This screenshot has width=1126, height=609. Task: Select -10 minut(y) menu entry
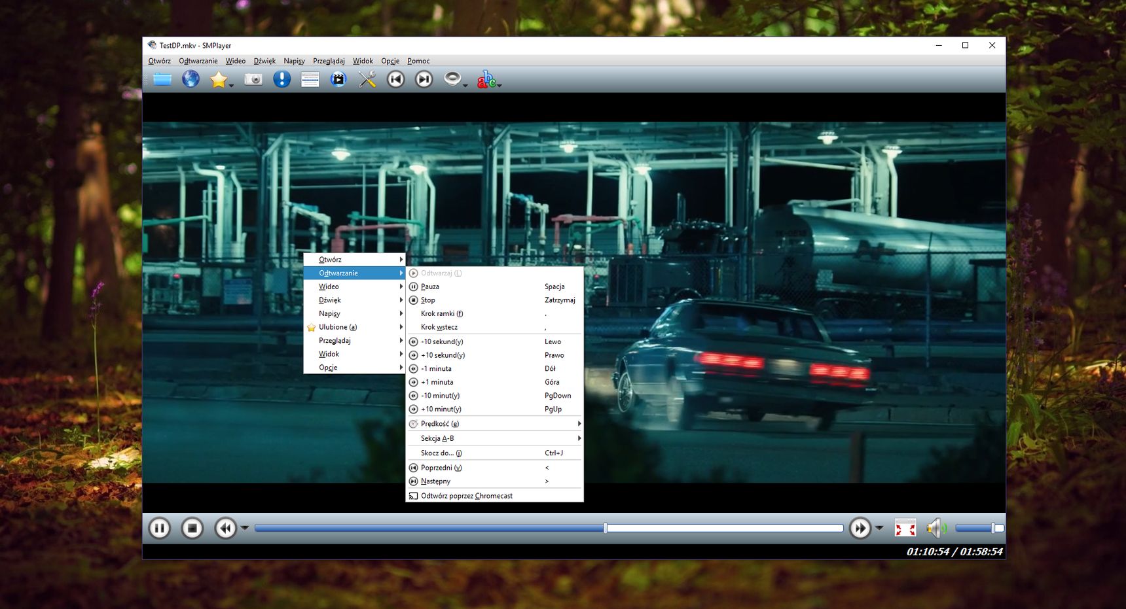point(494,396)
